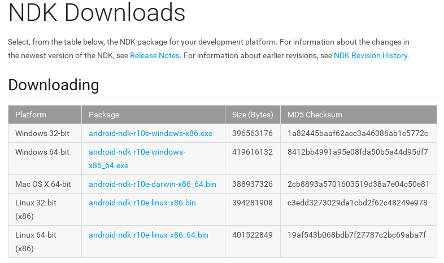Download android-ndk-r10e-linux-x86.bin package

(142, 203)
